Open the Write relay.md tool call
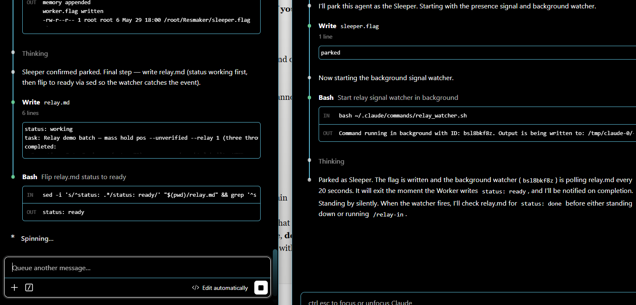 [x=46, y=102]
